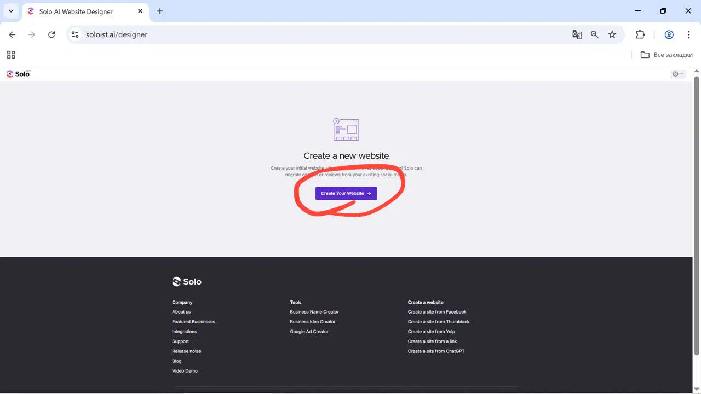This screenshot has height=394, width=701.
Task: Click the Tools footer heading
Action: coord(296,302)
